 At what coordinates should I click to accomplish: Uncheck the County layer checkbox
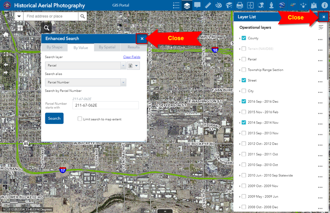tap(244, 38)
